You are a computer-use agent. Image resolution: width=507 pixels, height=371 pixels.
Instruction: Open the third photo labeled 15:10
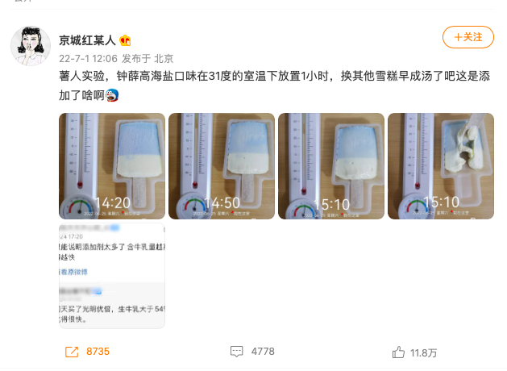(331, 166)
